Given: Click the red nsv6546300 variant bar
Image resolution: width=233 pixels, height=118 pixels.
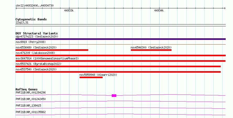Looking at the screenshot, I should pyautogui.click(x=151, y=50).
